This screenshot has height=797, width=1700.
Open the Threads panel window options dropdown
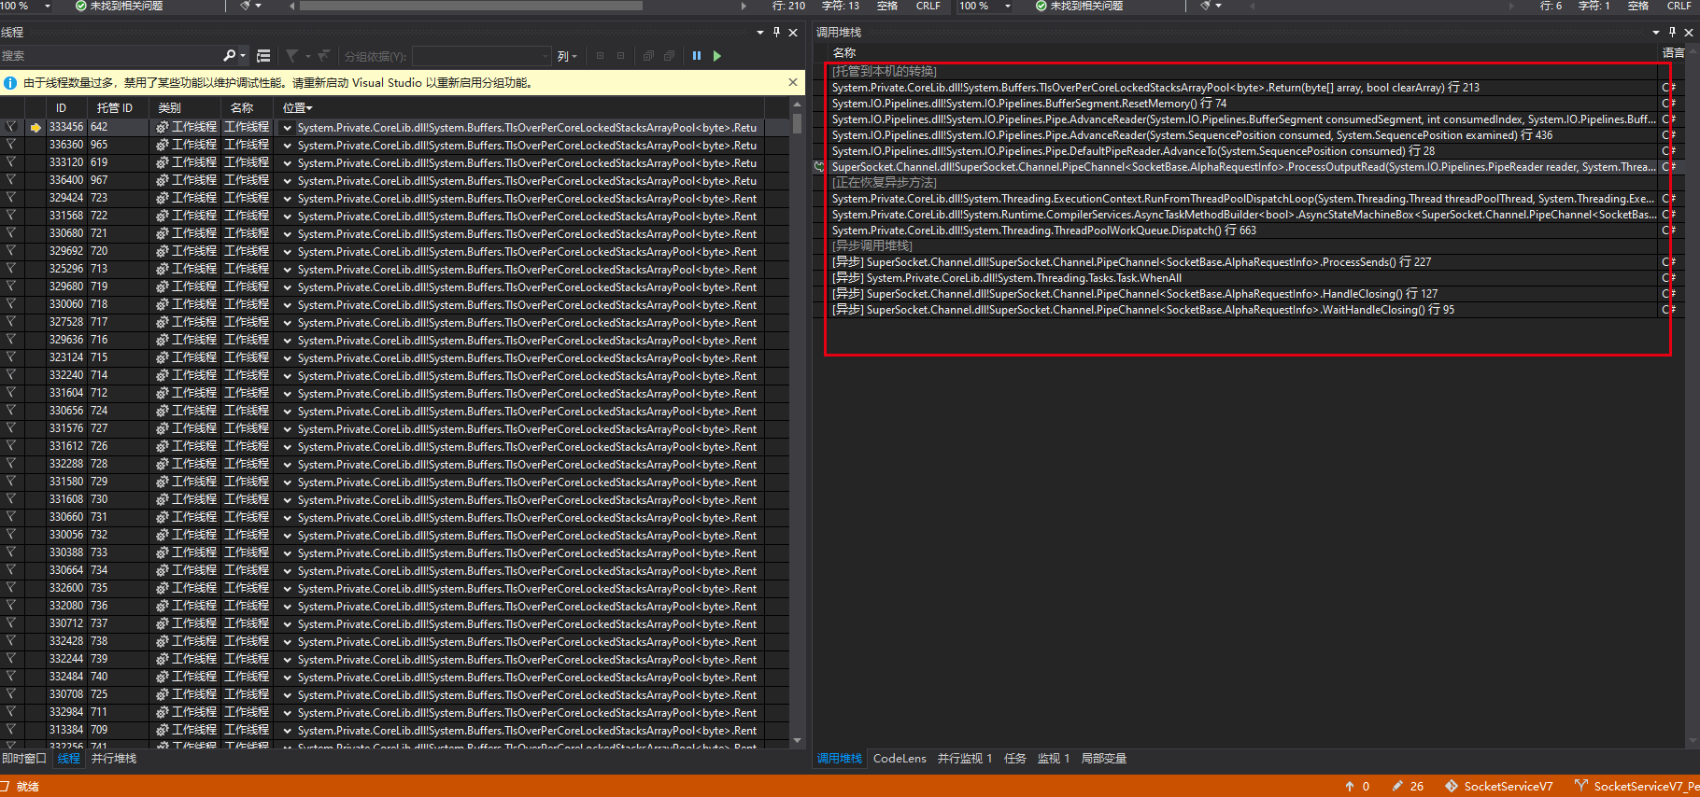click(760, 32)
